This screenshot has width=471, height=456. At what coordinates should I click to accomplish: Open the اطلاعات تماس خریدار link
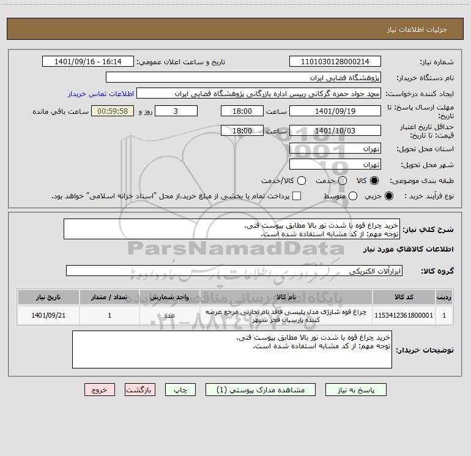coord(101,94)
